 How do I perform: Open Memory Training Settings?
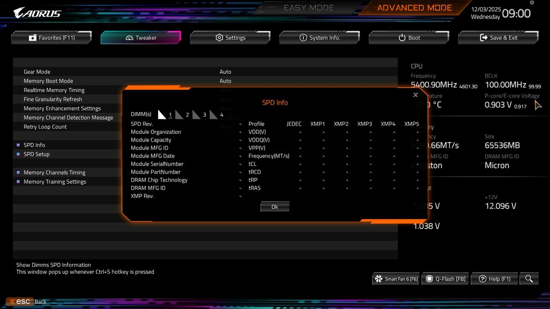coord(55,182)
